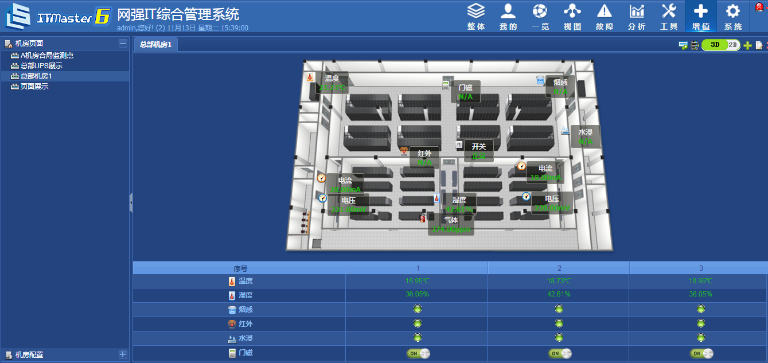This screenshot has width=768, height=363.
Task: Select the 总部机房1 tab
Action: pyautogui.click(x=155, y=45)
